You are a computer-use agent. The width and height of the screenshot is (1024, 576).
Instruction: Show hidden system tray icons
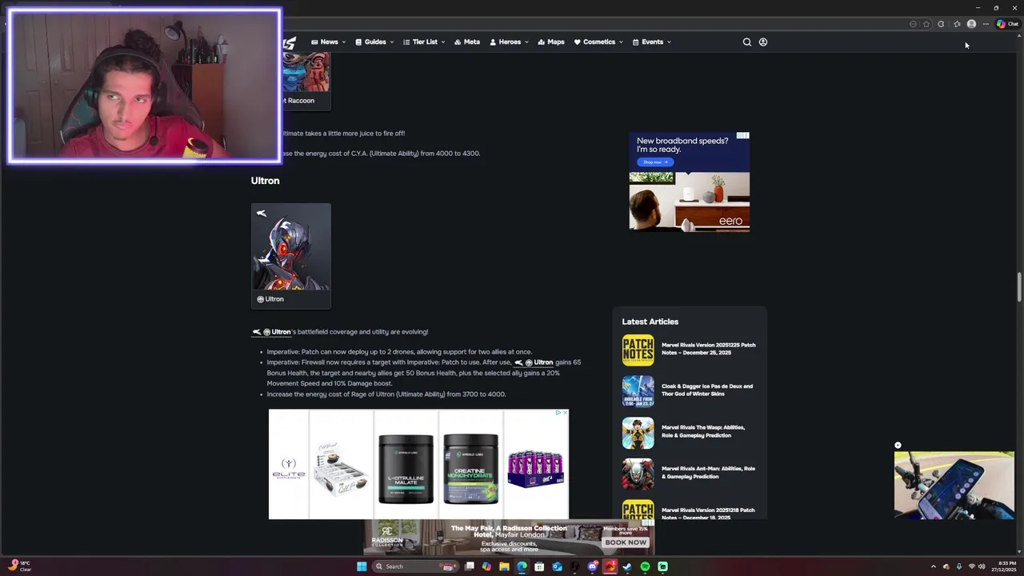click(933, 566)
